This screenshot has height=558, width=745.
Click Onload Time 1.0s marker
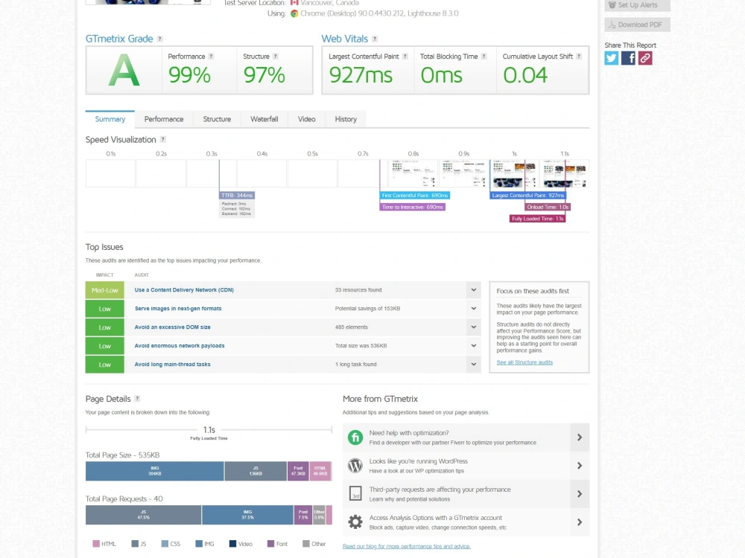(x=548, y=207)
